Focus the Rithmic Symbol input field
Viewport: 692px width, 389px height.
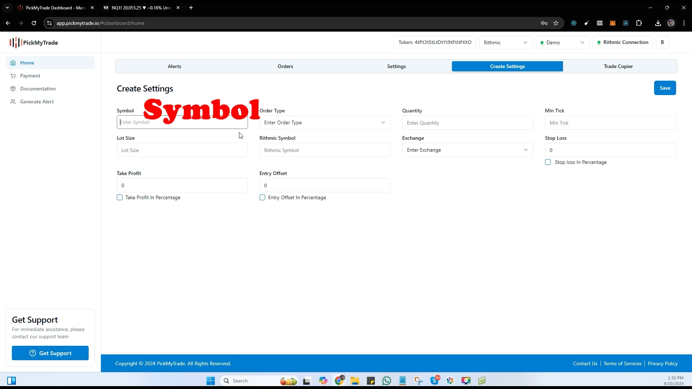[325, 150]
